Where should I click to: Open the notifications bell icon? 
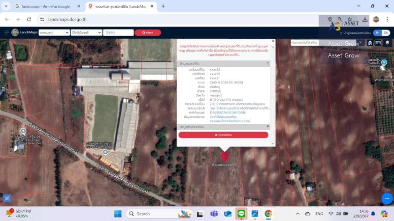[x=373, y=214]
